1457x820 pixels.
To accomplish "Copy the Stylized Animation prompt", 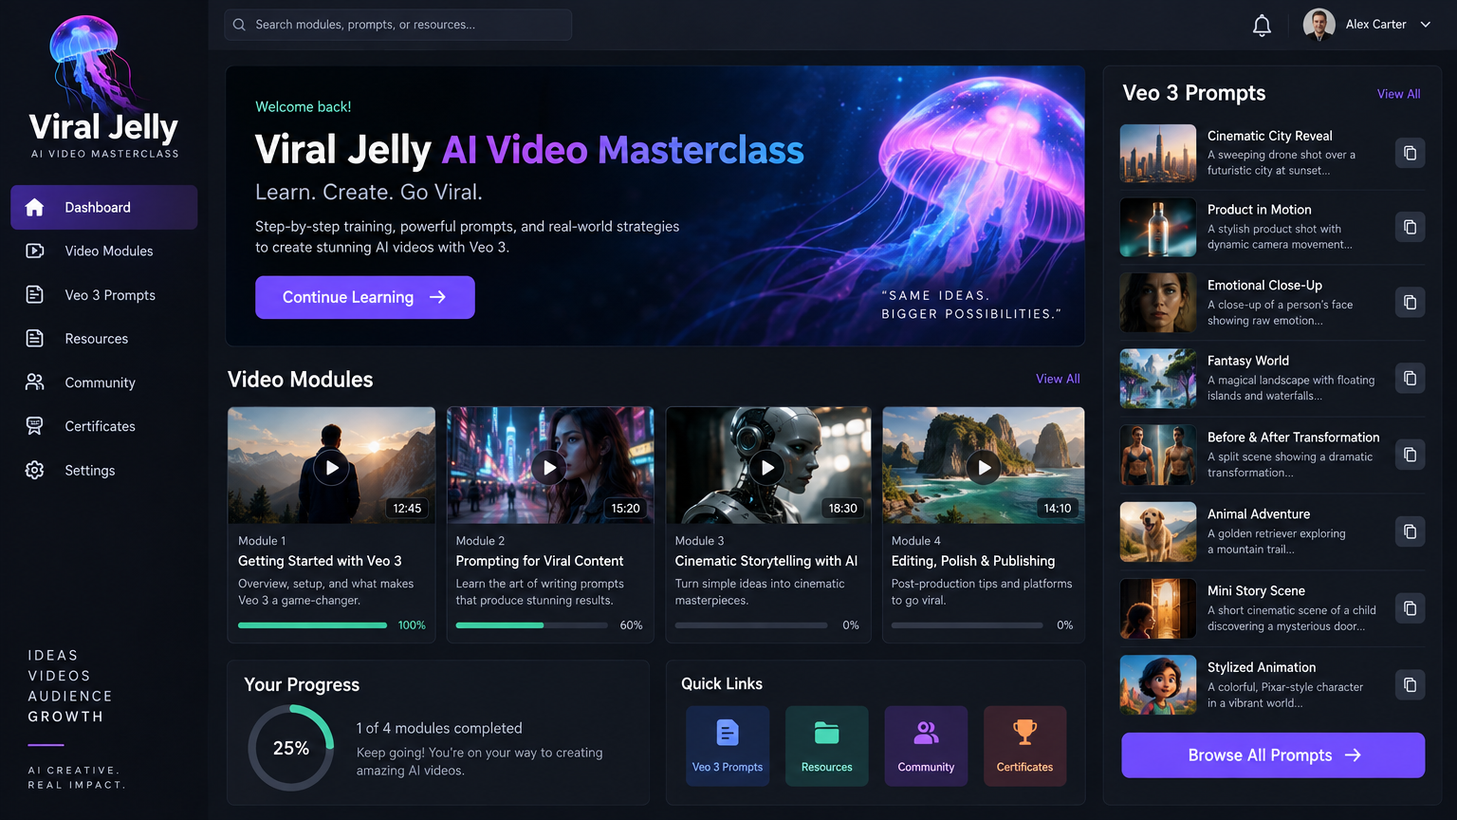I will 1410,685.
